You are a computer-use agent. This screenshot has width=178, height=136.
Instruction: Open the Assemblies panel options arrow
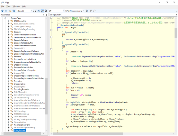43,15
